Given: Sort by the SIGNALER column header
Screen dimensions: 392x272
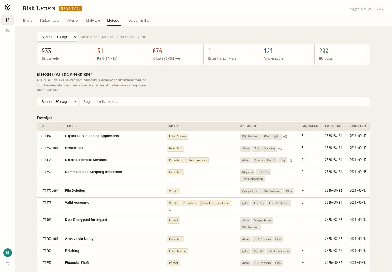Looking at the screenshot, I should click(x=310, y=126).
